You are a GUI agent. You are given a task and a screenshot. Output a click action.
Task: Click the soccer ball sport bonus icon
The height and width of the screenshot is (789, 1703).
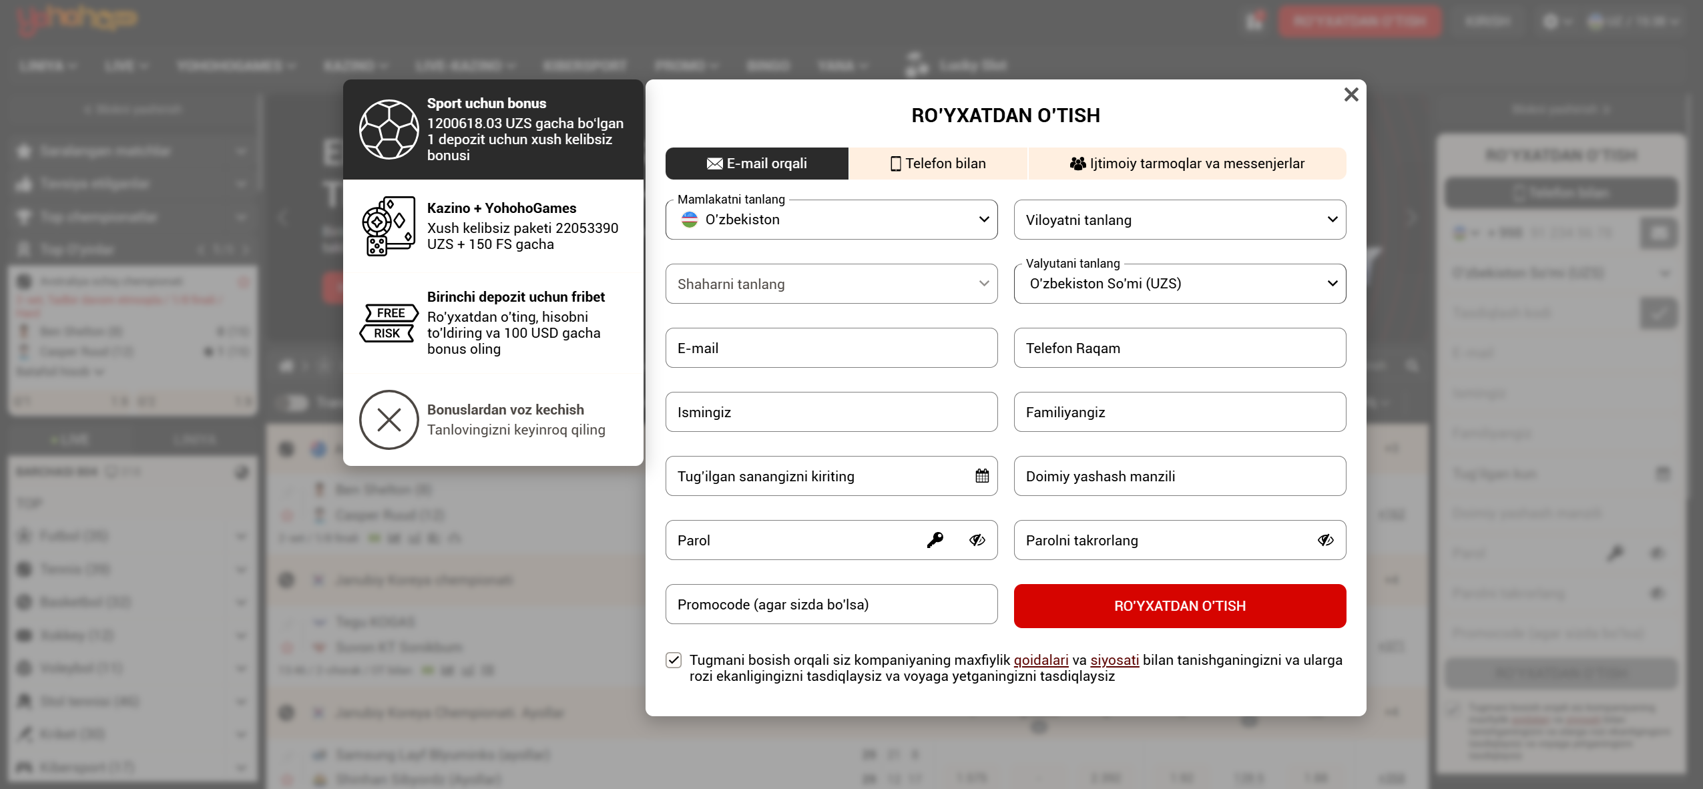coord(389,129)
